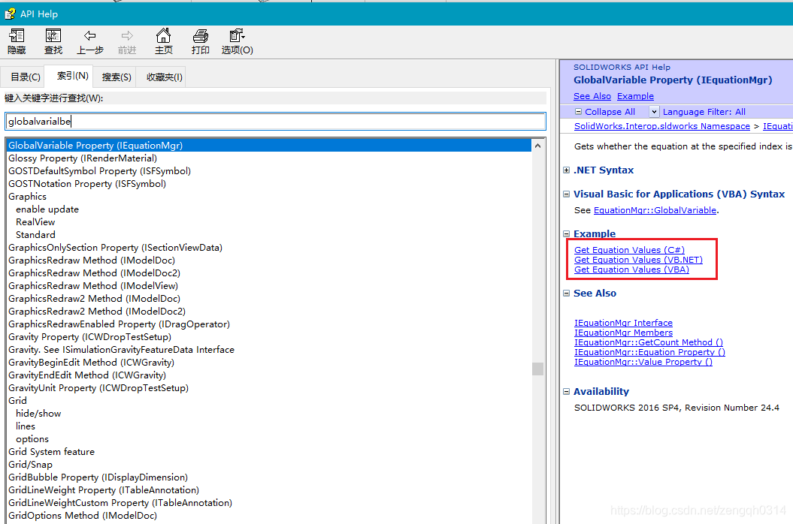This screenshot has height=524, width=793.
Task: Select Glossy Property (IRenderMaterial) entry
Action: (83, 158)
